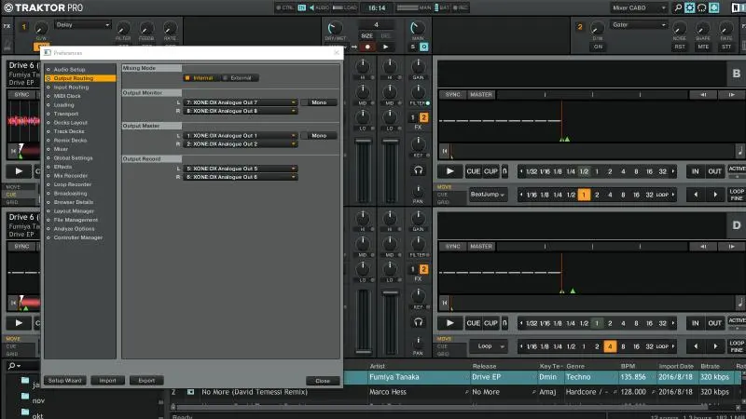Toggle Mono for Output Monitor
Viewport: 746px width, 419px height.
319,101
